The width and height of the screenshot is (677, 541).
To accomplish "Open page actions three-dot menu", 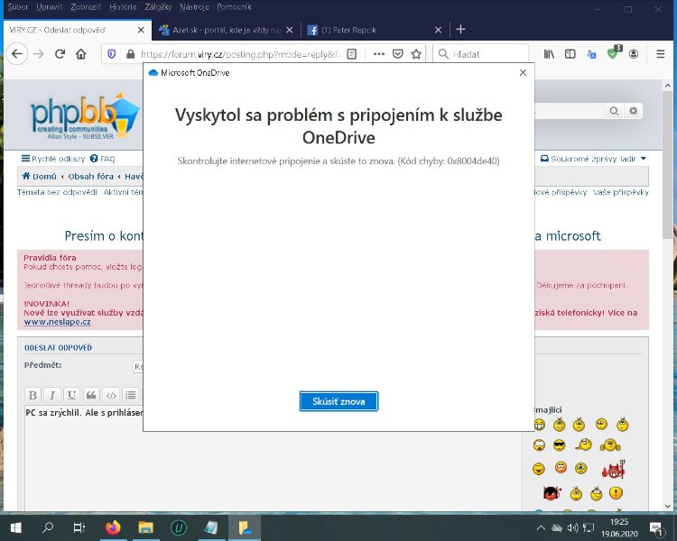I will tap(379, 54).
